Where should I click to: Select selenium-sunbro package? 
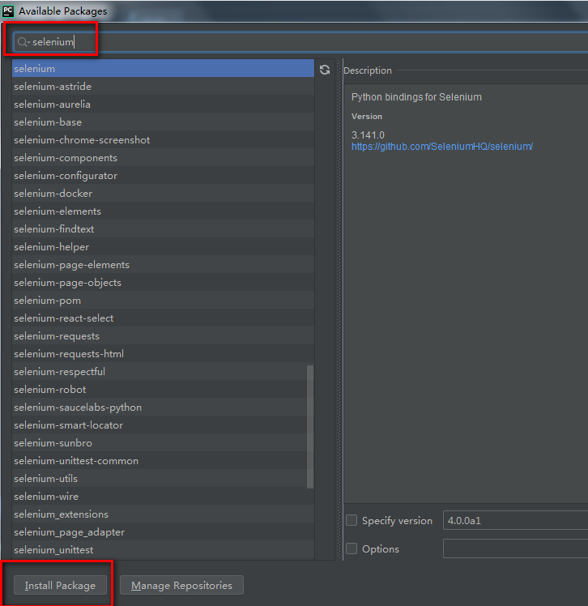click(163, 442)
